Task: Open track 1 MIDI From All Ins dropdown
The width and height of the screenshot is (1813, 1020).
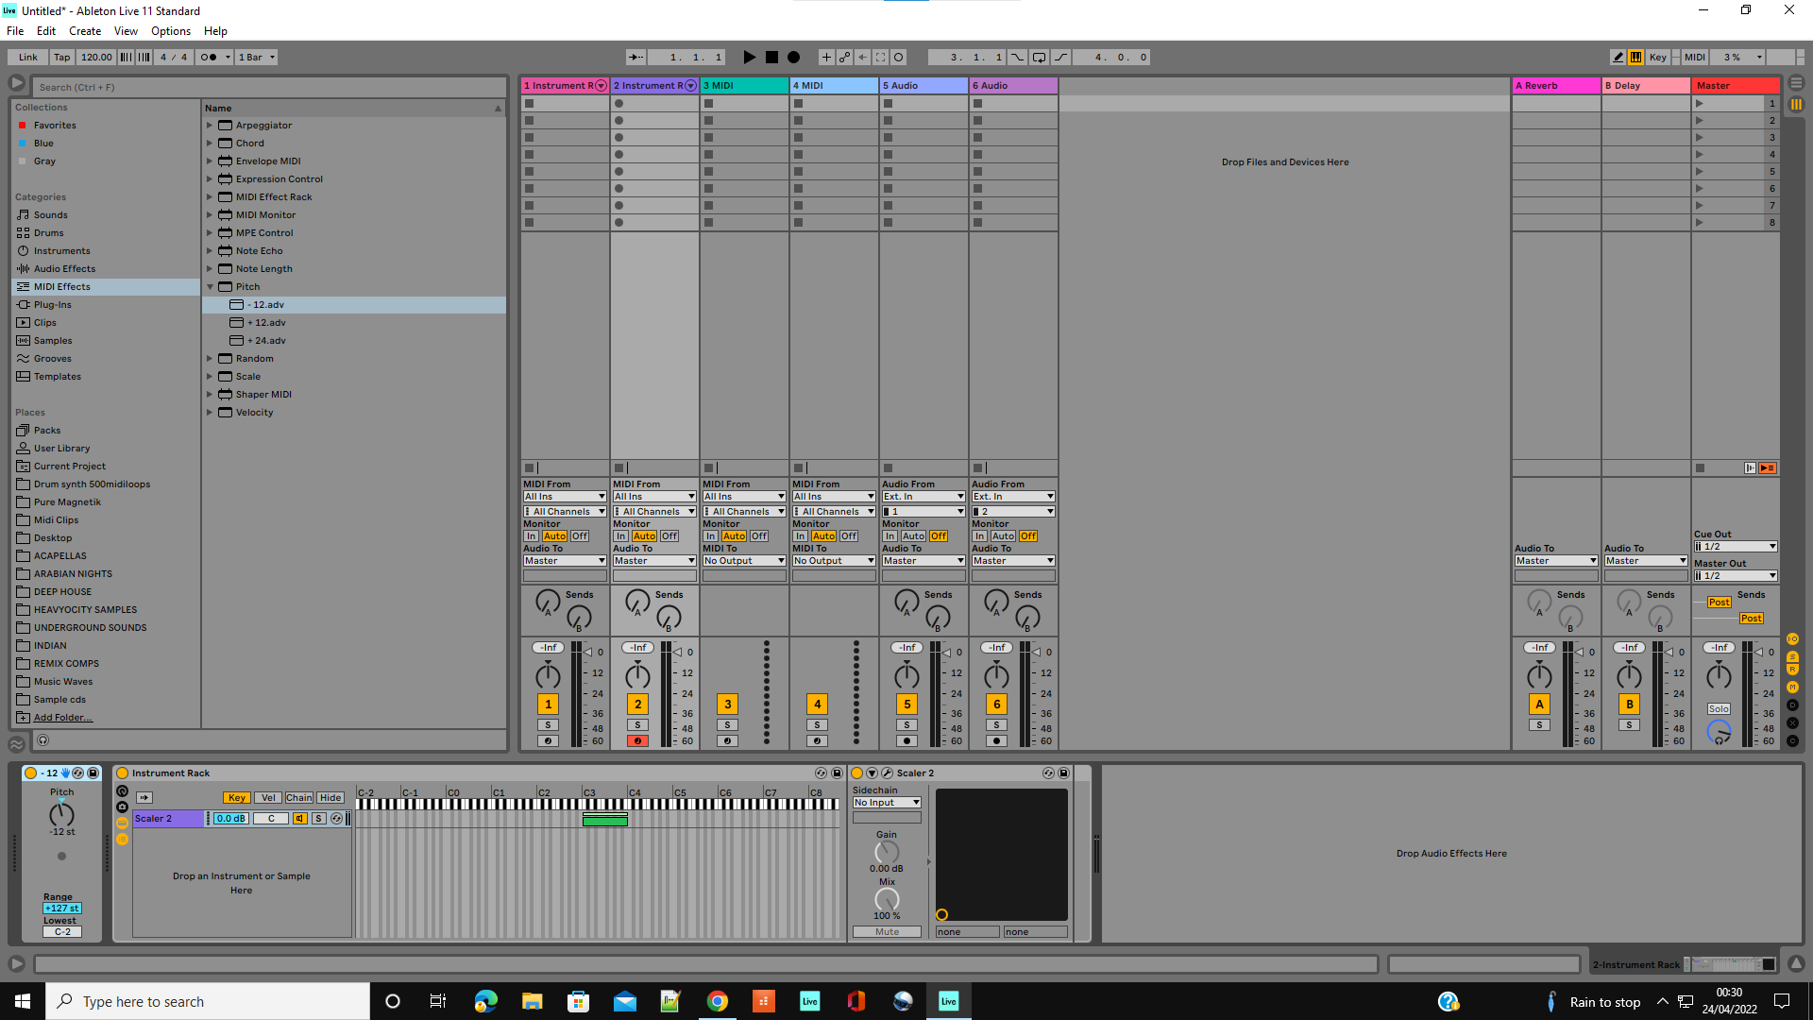Action: [565, 497]
